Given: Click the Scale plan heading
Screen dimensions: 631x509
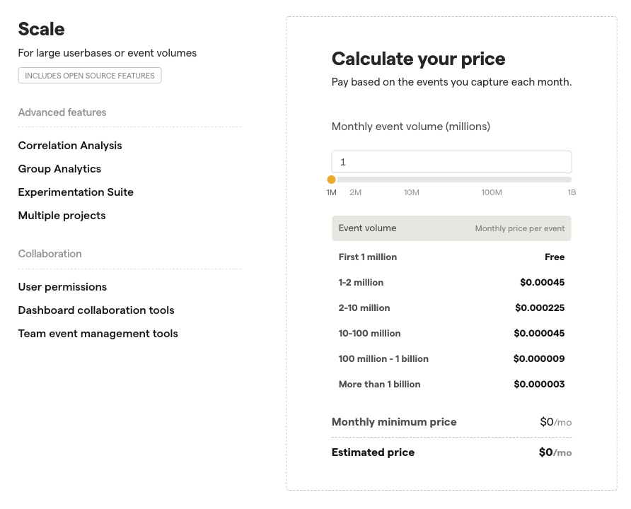Looking at the screenshot, I should 40,30.
